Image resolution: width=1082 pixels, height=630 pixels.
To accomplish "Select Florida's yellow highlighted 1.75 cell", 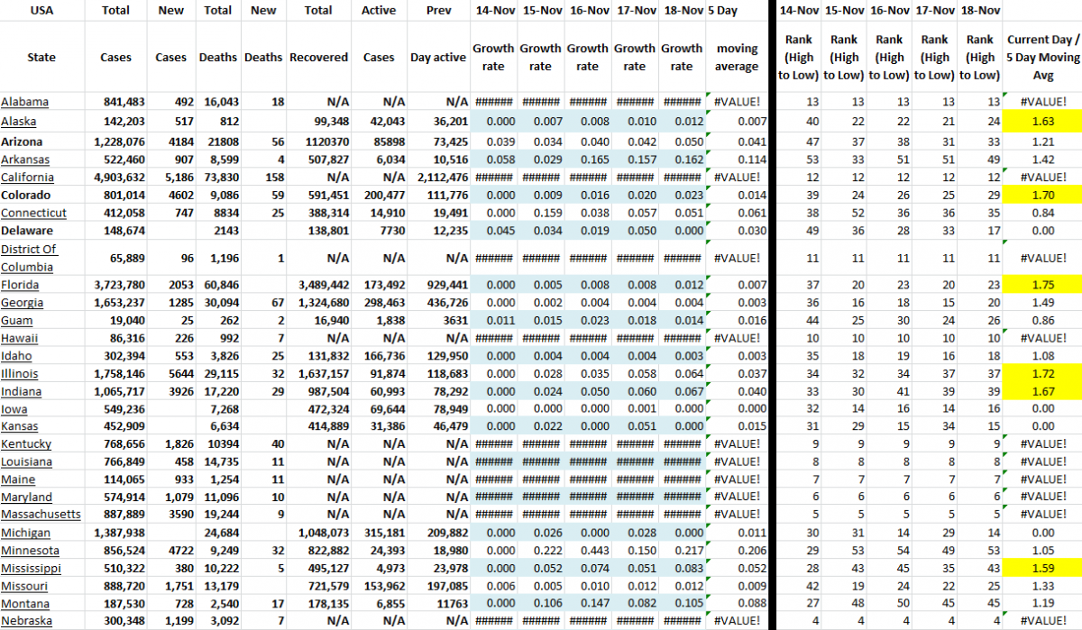I will (1042, 285).
